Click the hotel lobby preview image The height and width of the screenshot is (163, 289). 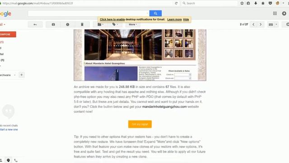point(123,45)
